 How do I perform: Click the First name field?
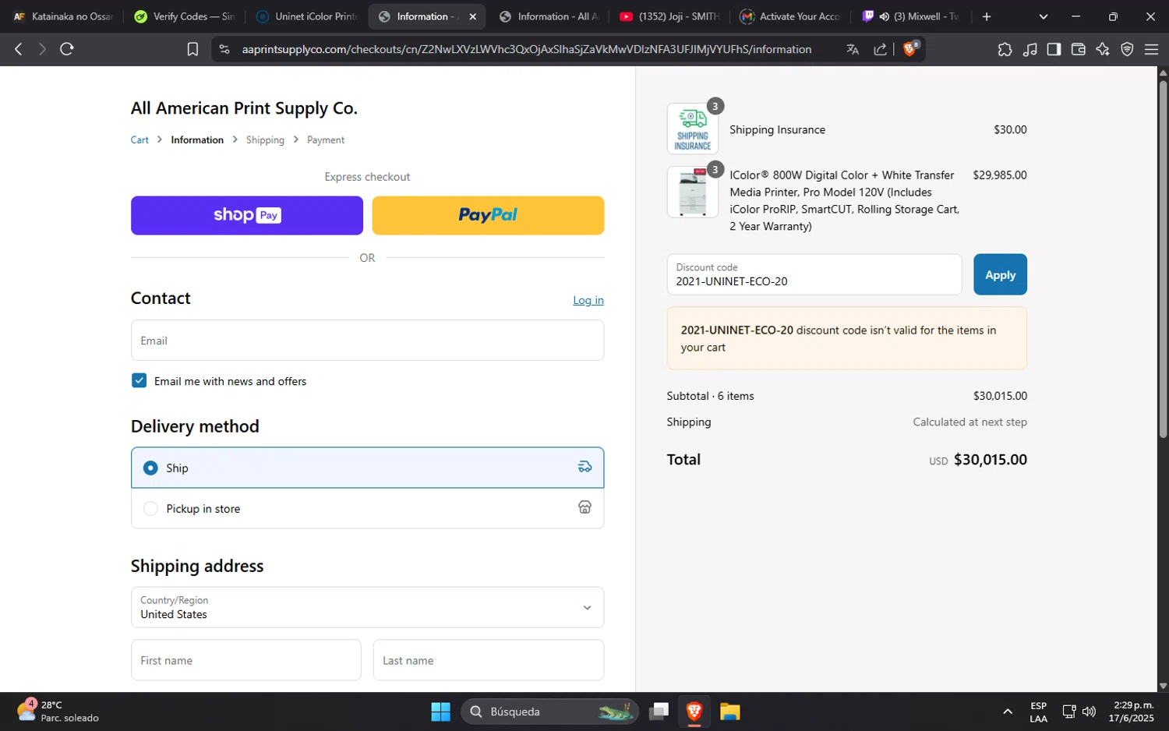coord(246,660)
